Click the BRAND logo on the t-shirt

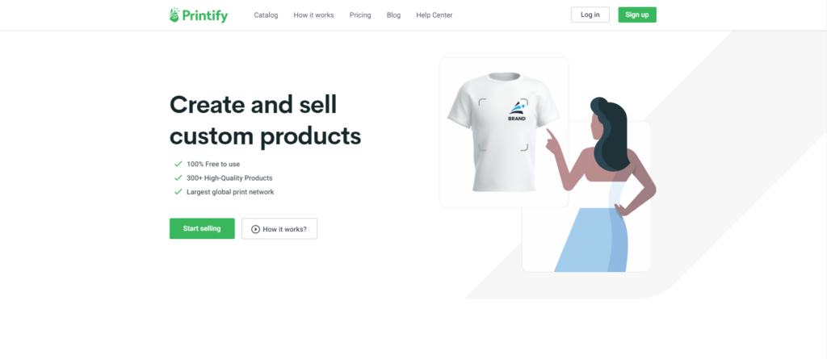click(x=517, y=111)
